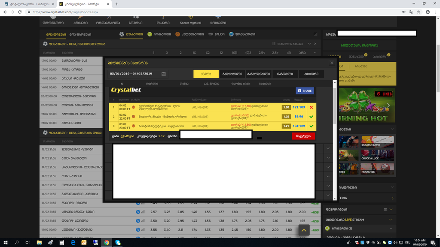This screenshot has height=247, width=440.
Task: Open the calendar icon beside the date range
Action: (164, 74)
